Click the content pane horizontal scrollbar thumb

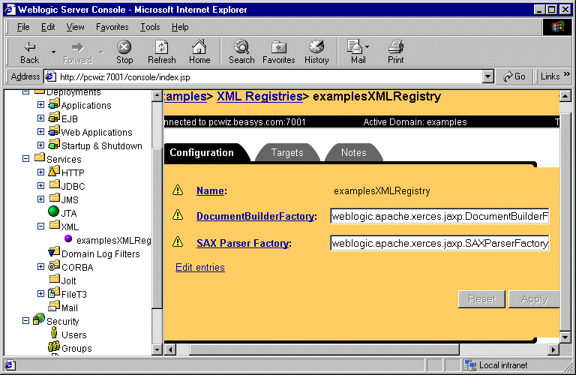coord(324,349)
